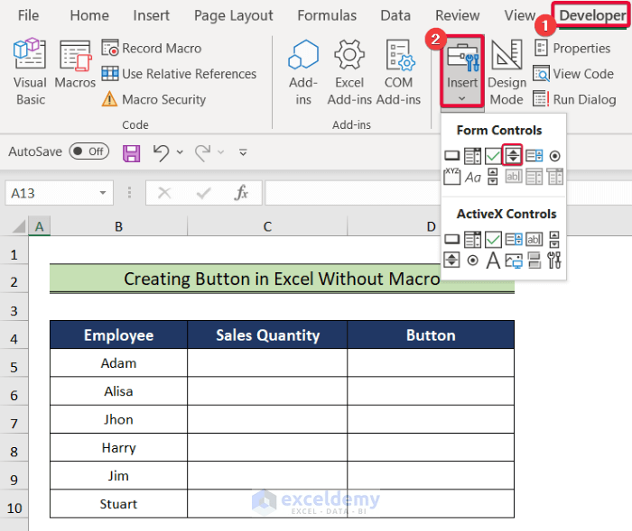Open the File tab
Viewport: 632px width, 531px height.
(x=28, y=15)
